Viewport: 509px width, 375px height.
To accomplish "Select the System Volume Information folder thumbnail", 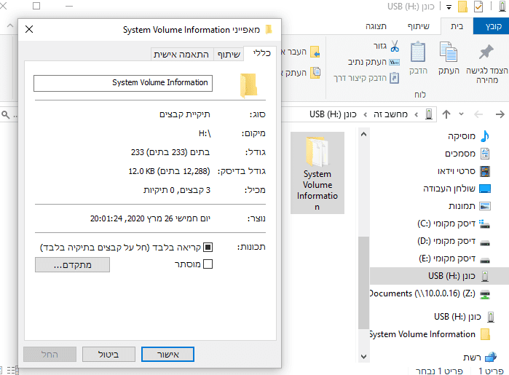I will pos(317,173).
